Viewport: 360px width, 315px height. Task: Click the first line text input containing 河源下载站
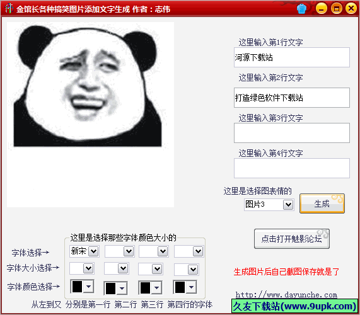point(292,57)
